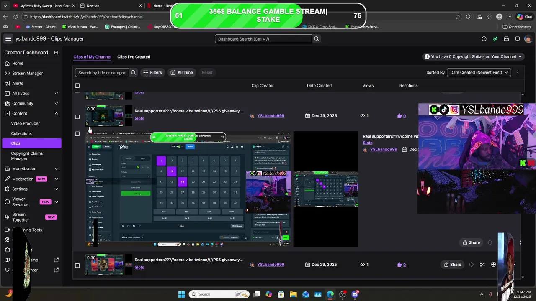Open the green sparkle icon in top bar

tap(495, 39)
